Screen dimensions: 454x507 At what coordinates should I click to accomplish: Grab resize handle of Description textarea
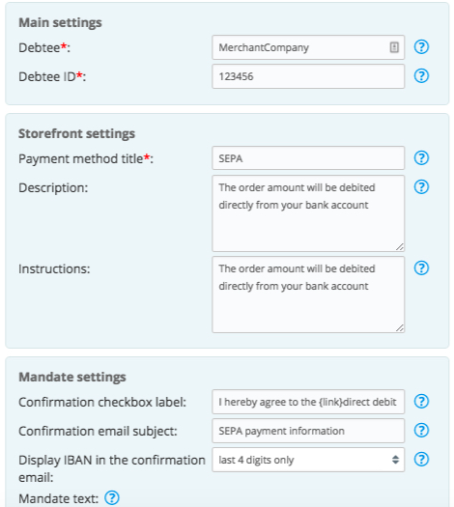pyautogui.click(x=400, y=247)
